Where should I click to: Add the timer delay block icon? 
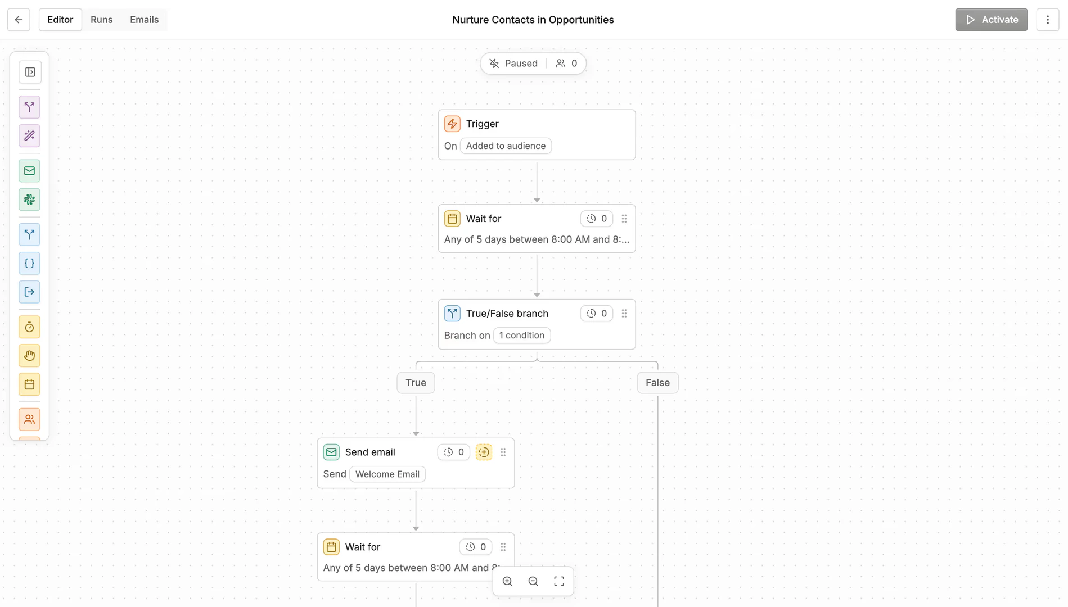[x=30, y=327]
